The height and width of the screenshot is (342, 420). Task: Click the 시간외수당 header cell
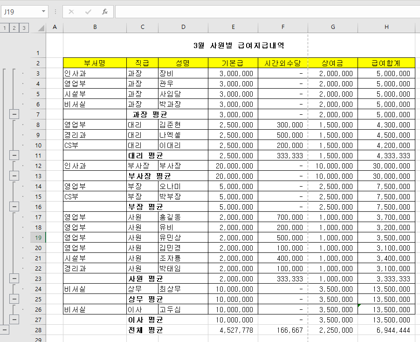point(283,63)
